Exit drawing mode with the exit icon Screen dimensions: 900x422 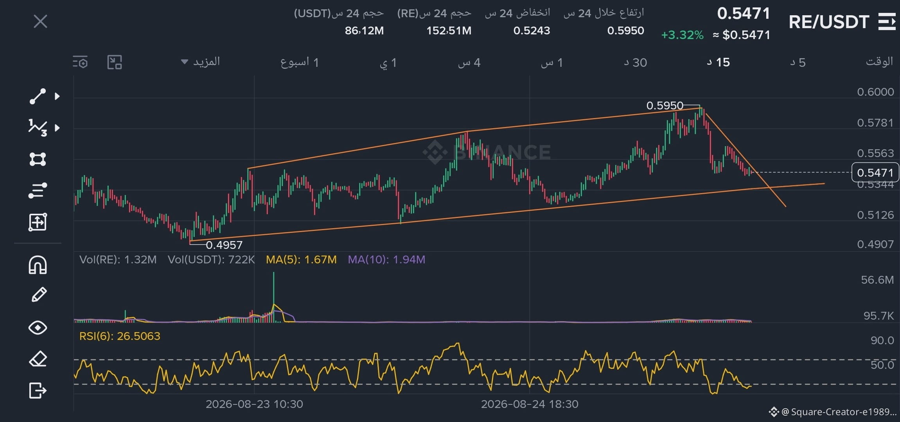pyautogui.click(x=38, y=390)
